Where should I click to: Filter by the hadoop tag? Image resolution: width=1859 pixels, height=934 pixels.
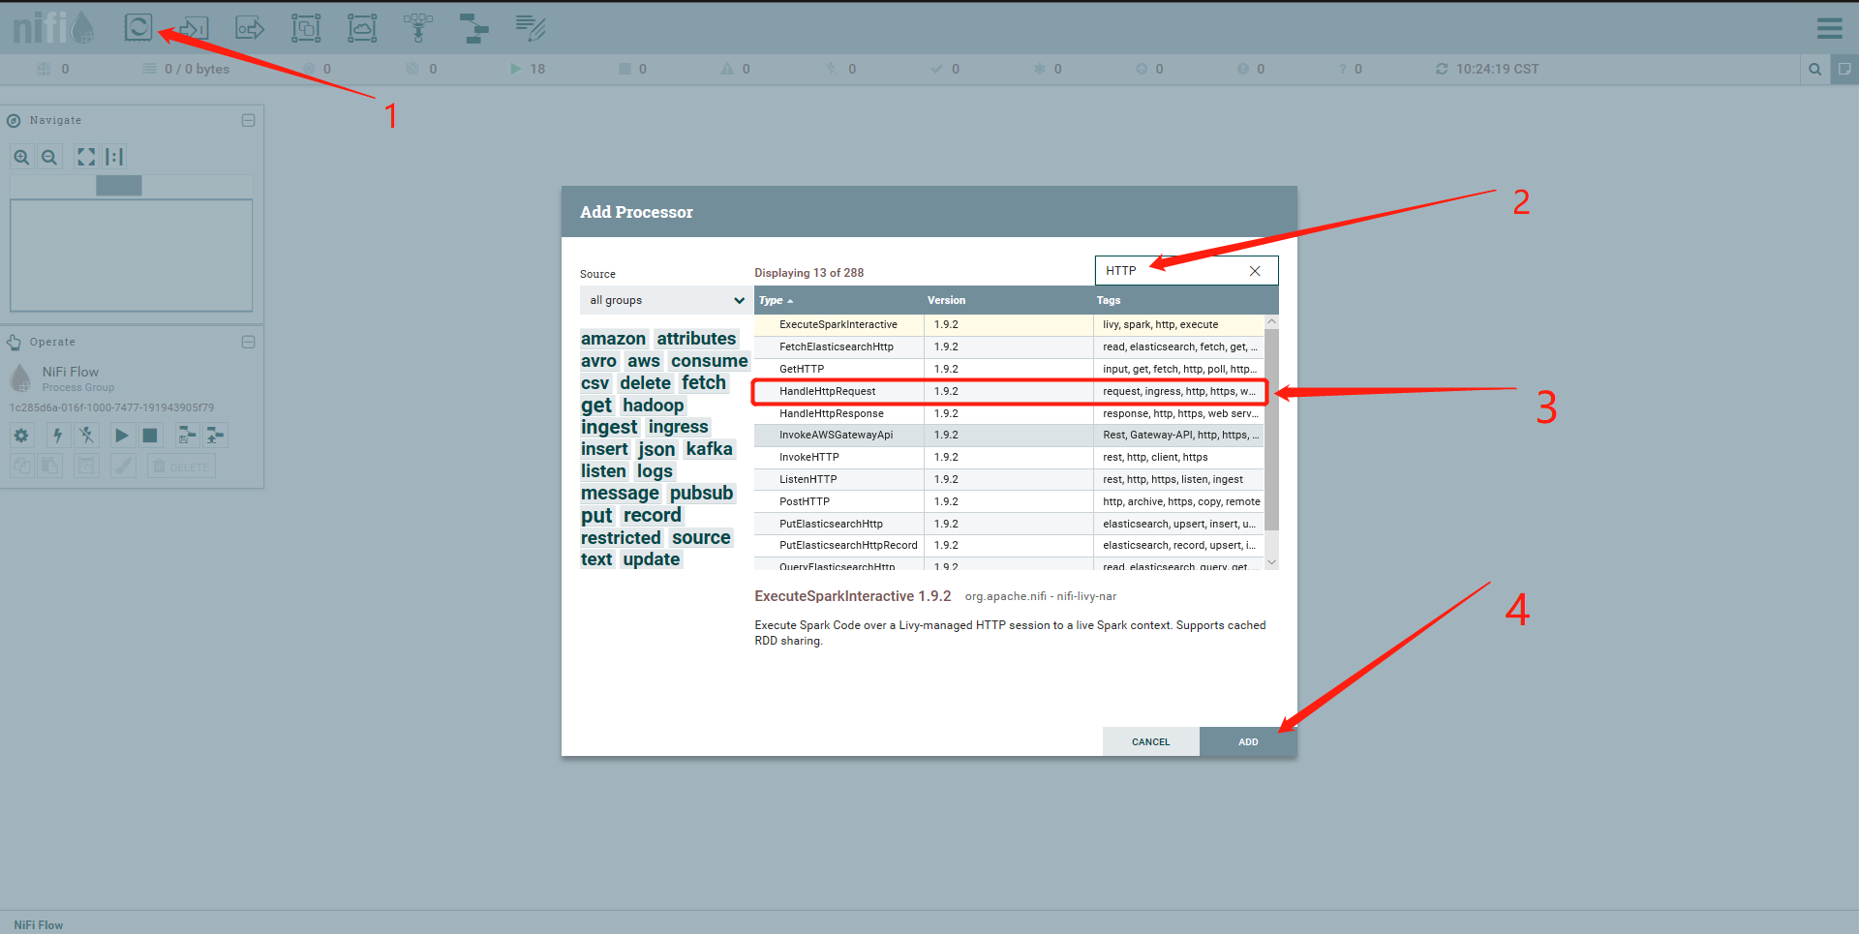(x=654, y=406)
